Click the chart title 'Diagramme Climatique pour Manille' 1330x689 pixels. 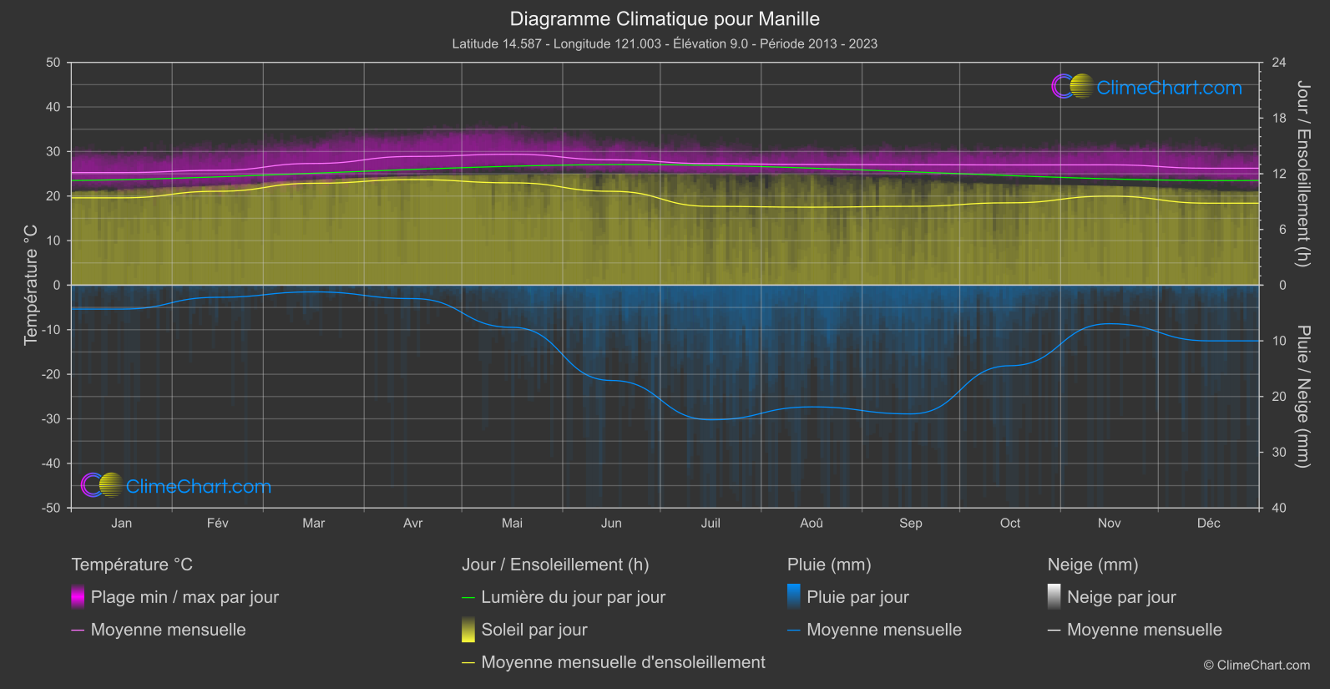pyautogui.click(x=665, y=18)
